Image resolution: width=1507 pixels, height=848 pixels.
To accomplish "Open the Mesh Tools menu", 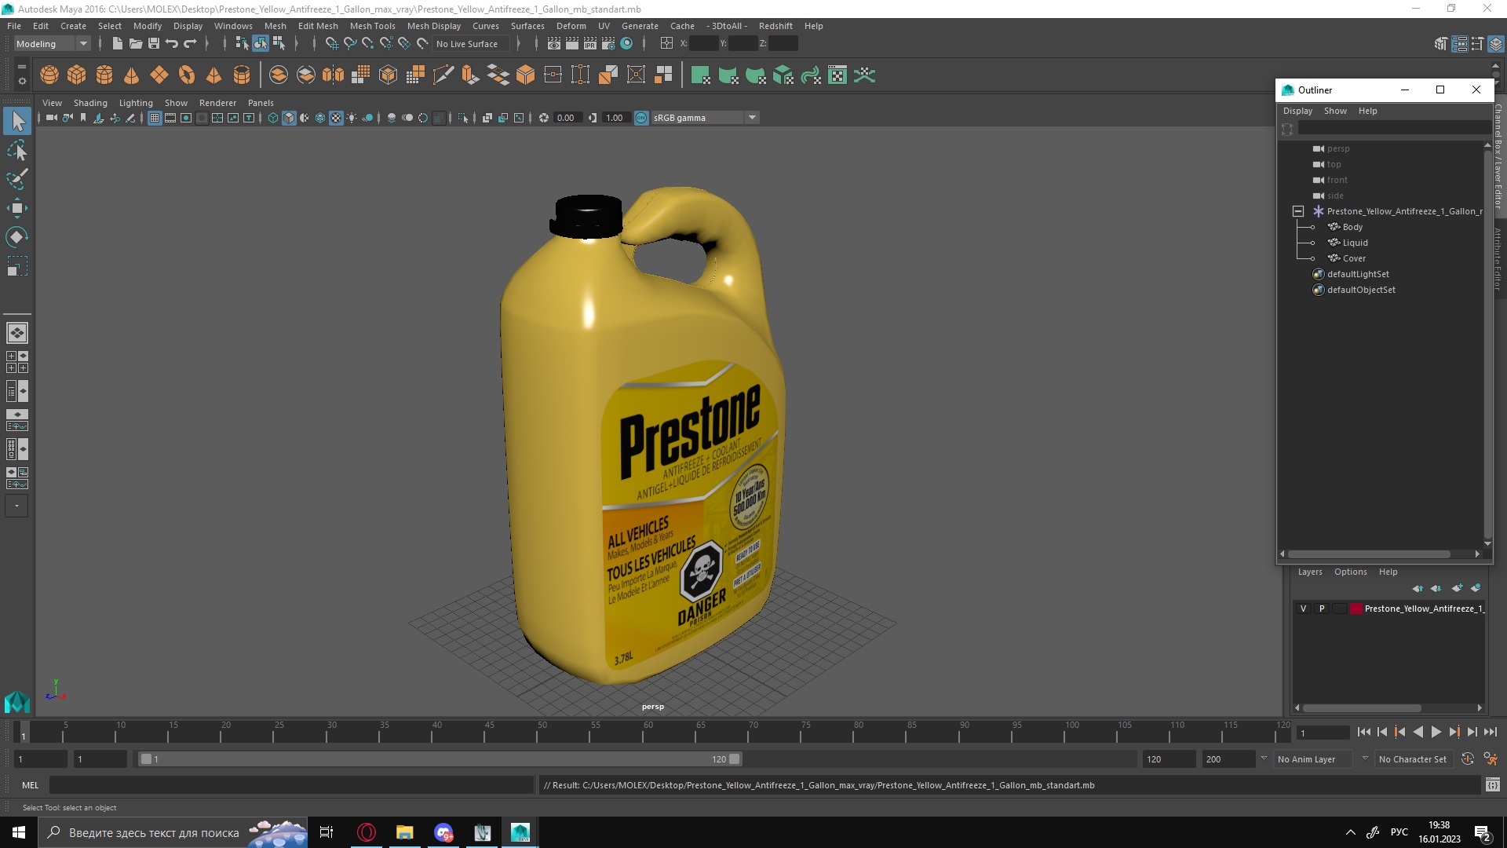I will (372, 26).
